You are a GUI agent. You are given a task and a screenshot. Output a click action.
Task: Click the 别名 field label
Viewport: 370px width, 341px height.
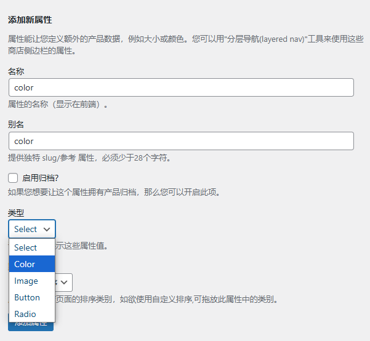pos(16,124)
